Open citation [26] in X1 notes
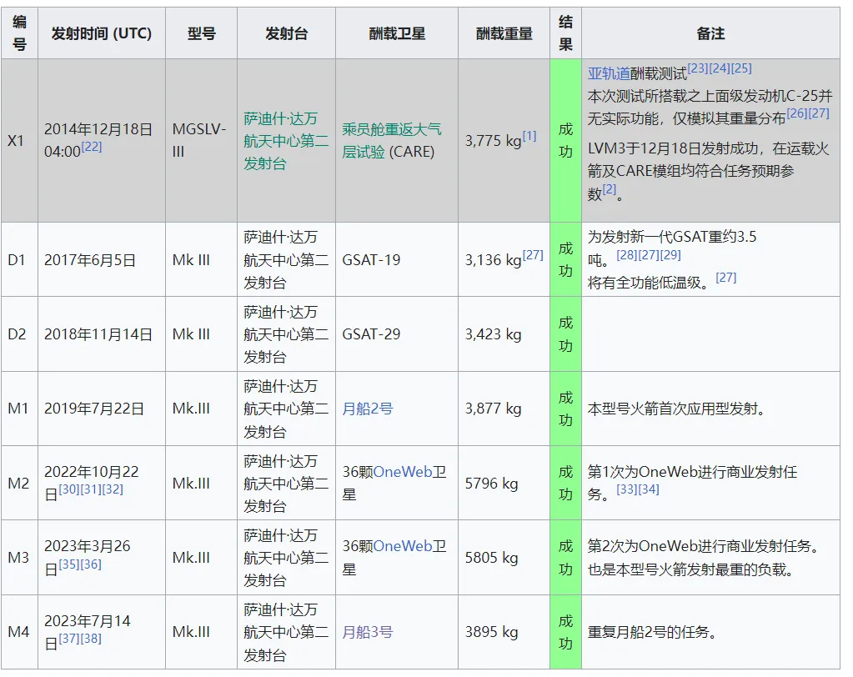The height and width of the screenshot is (677, 853). 797,113
